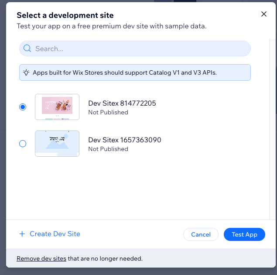The image size is (277, 275).
Task: Click the Dev Sitex 1657363090 thumbnail
Action: 57,144
